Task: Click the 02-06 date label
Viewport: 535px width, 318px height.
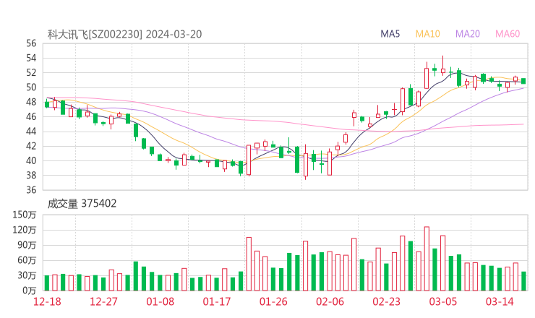Action: coord(330,301)
